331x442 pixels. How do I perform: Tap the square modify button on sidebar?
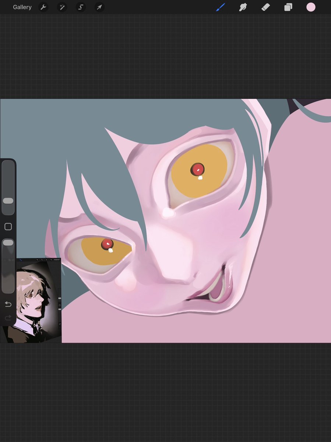point(8,227)
